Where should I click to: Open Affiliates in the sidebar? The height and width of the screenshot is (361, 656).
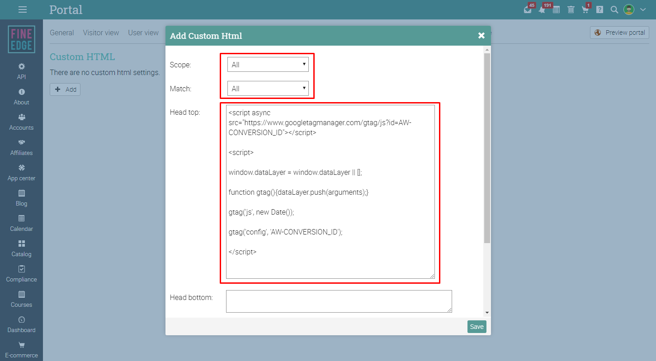click(21, 147)
